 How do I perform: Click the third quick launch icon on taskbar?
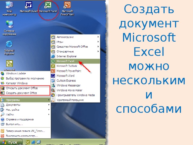point(39,142)
